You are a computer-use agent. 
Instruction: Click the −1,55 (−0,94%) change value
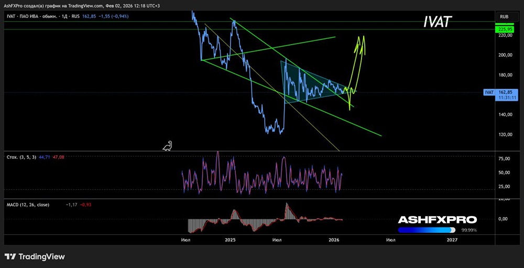112,16
